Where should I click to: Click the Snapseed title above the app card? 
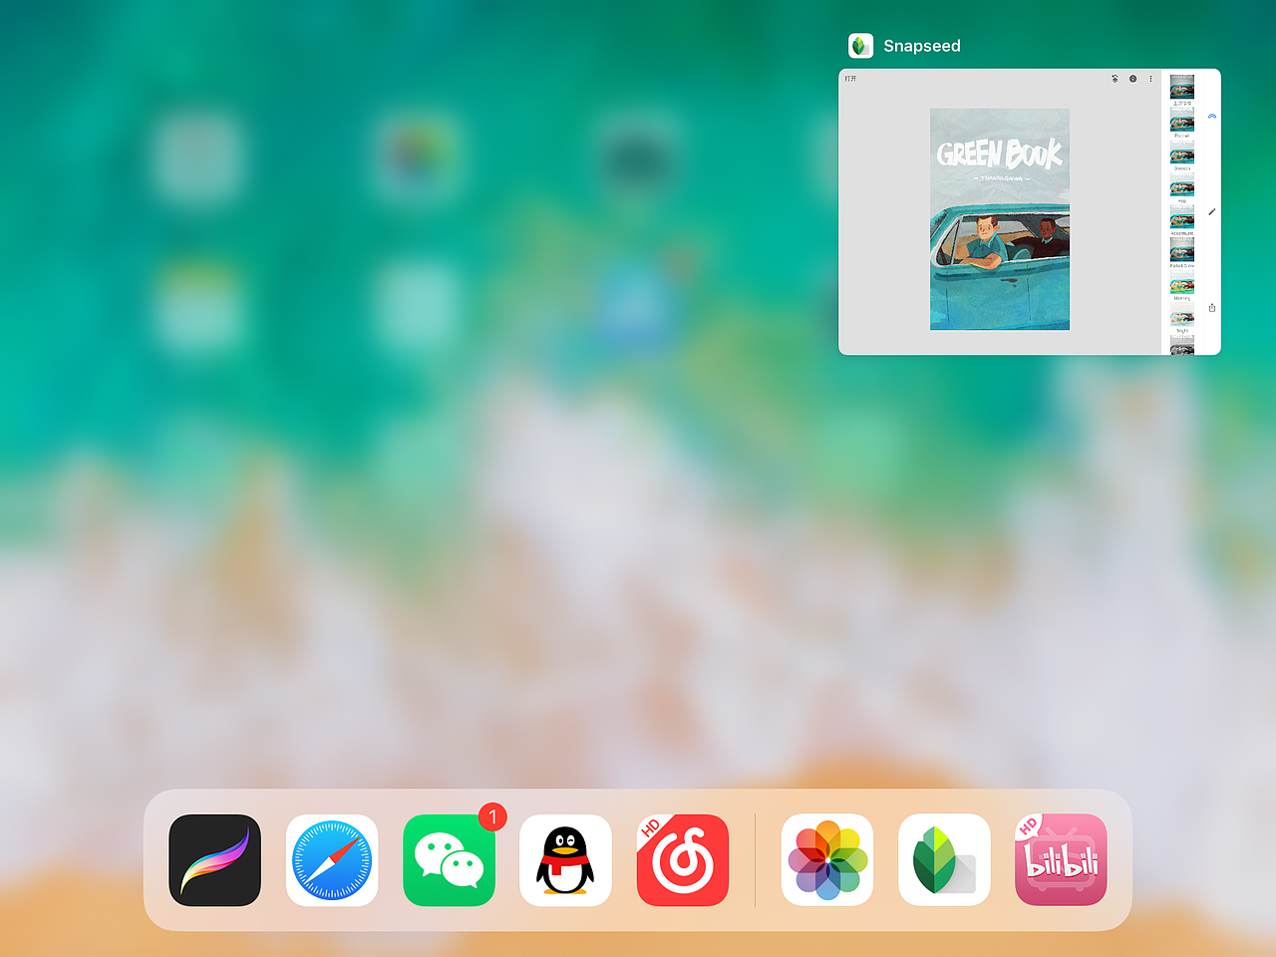(922, 46)
